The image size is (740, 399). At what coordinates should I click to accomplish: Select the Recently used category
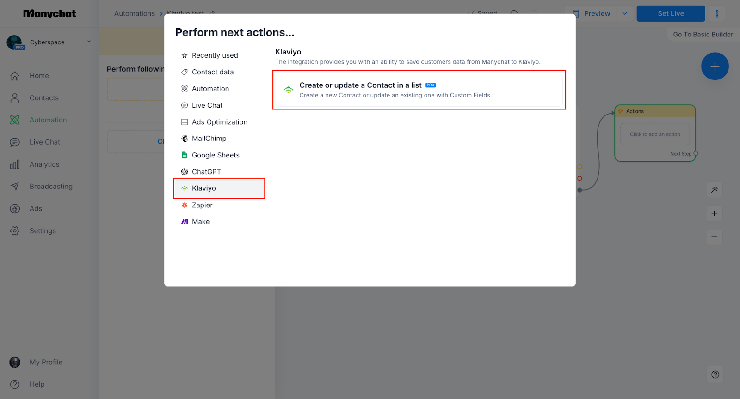tap(215, 55)
